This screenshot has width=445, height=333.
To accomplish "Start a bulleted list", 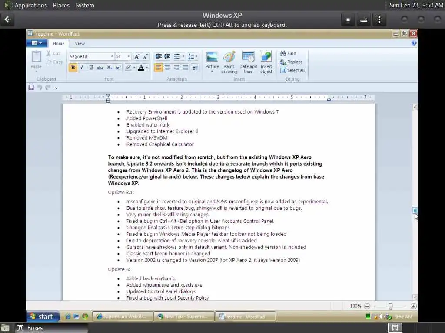I will 177,56.
